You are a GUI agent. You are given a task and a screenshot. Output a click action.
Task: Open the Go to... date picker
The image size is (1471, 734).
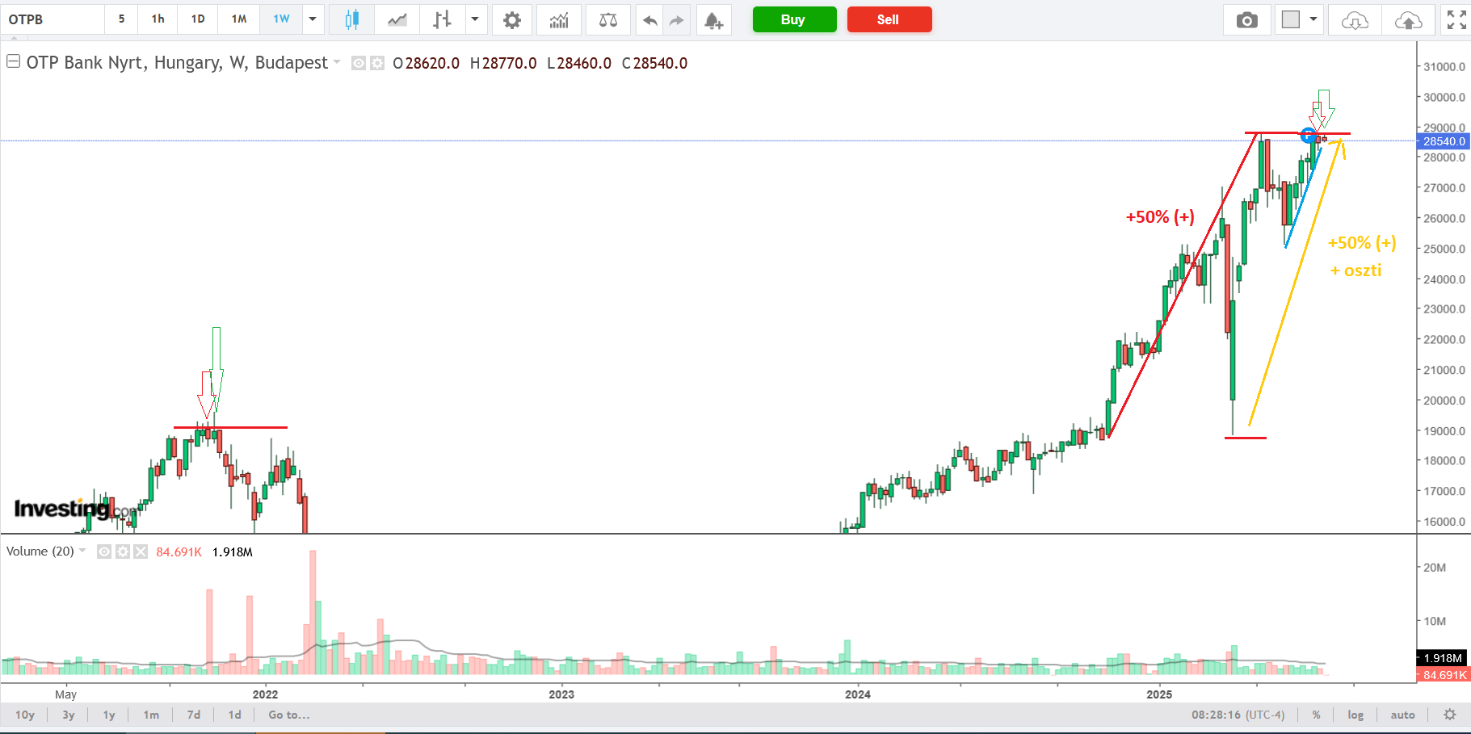pos(289,715)
